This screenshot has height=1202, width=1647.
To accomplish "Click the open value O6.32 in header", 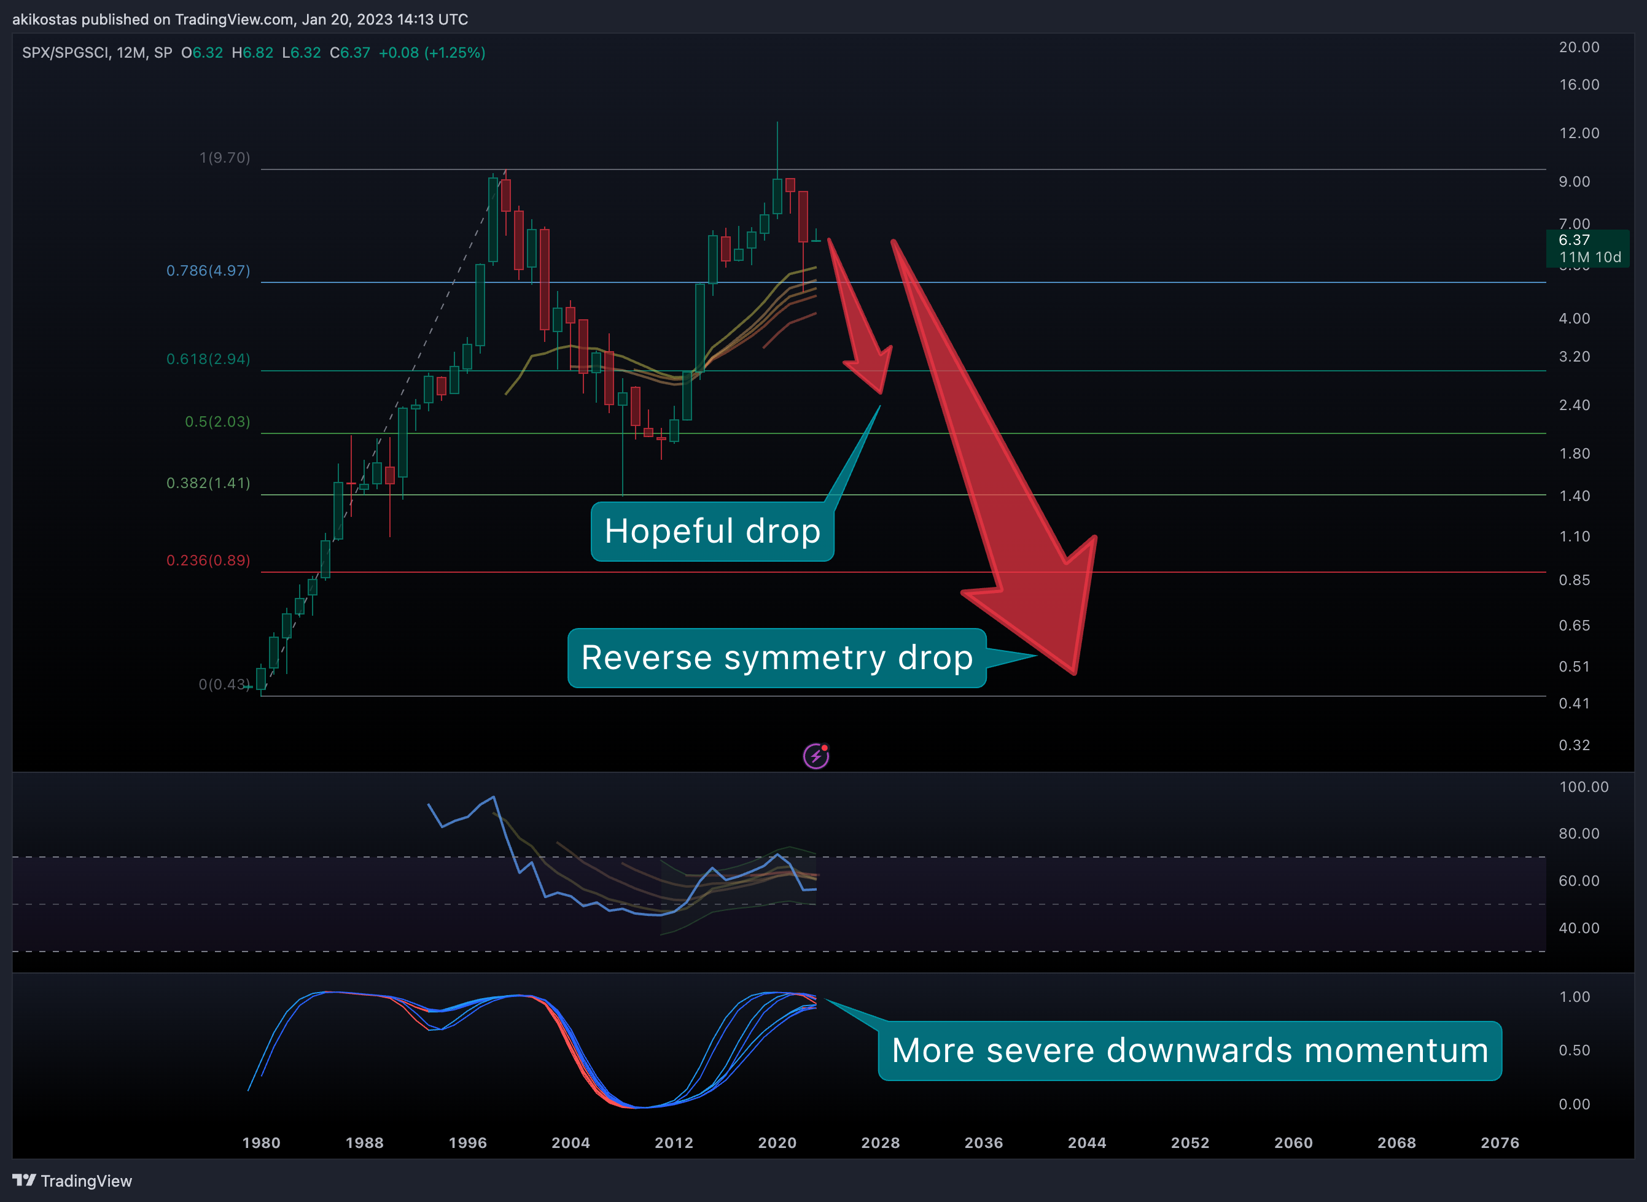I will coord(202,52).
